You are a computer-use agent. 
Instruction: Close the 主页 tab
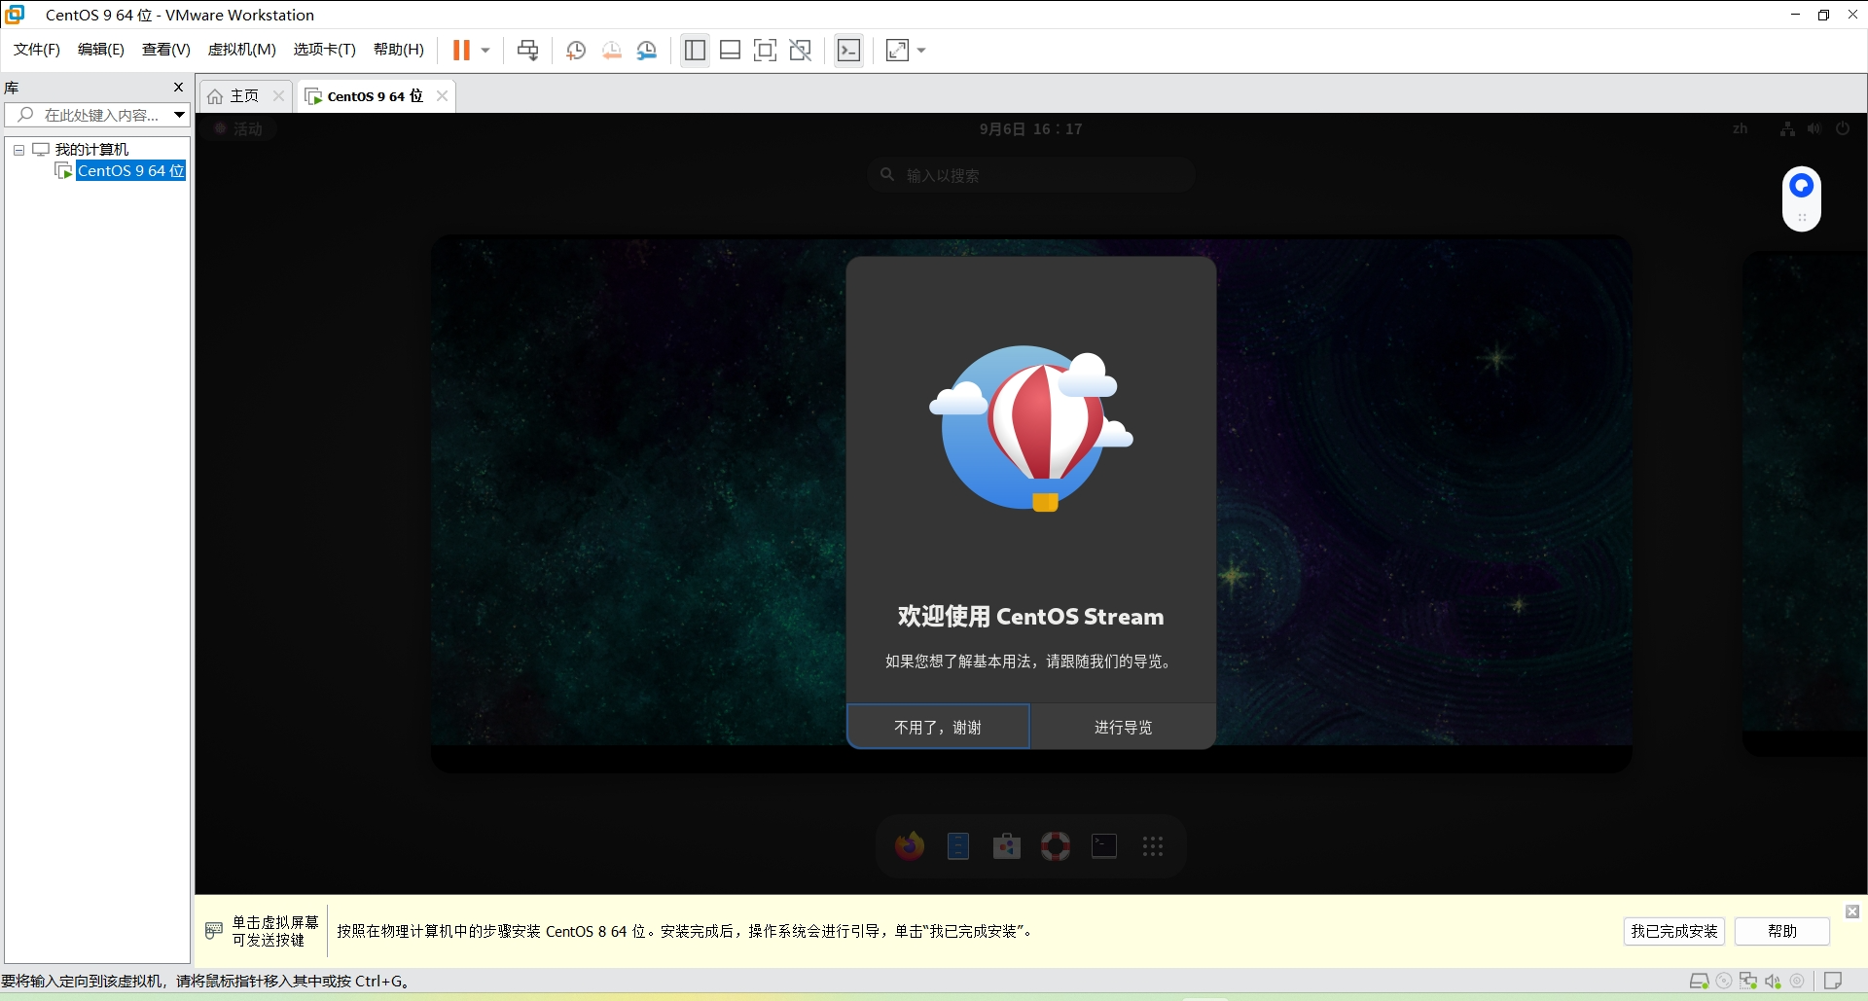coord(278,95)
